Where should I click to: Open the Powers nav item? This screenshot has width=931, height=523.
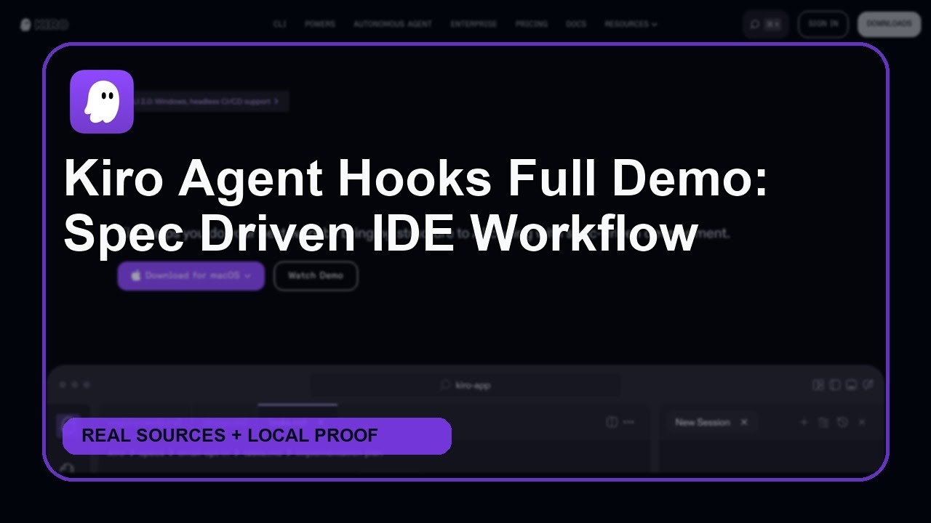pos(320,24)
